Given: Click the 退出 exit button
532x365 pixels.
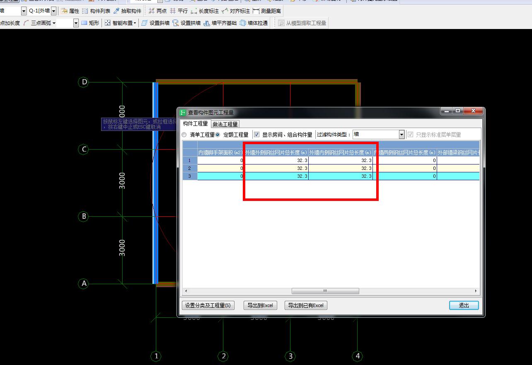Looking at the screenshot, I should click(464, 305).
